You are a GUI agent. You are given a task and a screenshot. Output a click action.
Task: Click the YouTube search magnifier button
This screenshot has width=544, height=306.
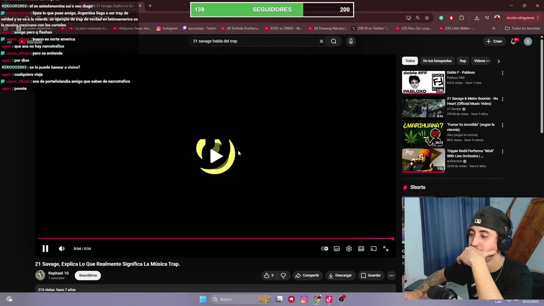334,41
